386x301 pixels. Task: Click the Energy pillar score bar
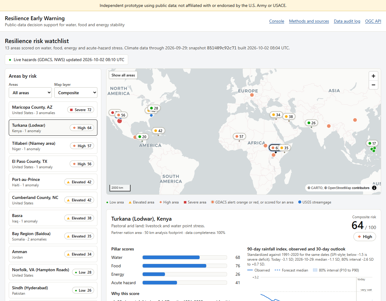tap(185, 274)
